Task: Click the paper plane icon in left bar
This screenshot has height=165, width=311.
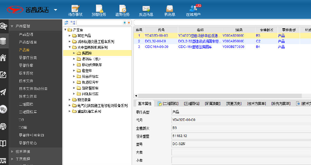Action: pyautogui.click(x=3, y=92)
